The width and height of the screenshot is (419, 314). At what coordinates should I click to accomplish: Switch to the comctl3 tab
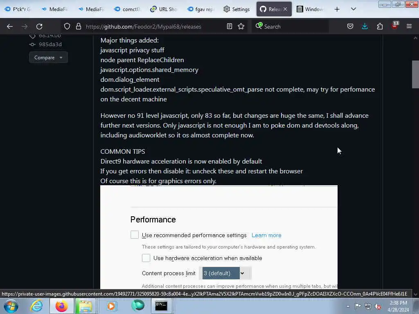[x=128, y=9]
